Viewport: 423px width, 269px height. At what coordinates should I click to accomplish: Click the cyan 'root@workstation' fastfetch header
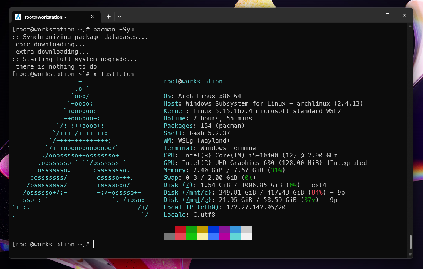193,81
